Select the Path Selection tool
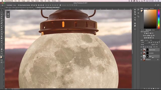This screenshot has width=161, height=90. [x=2, y=45]
